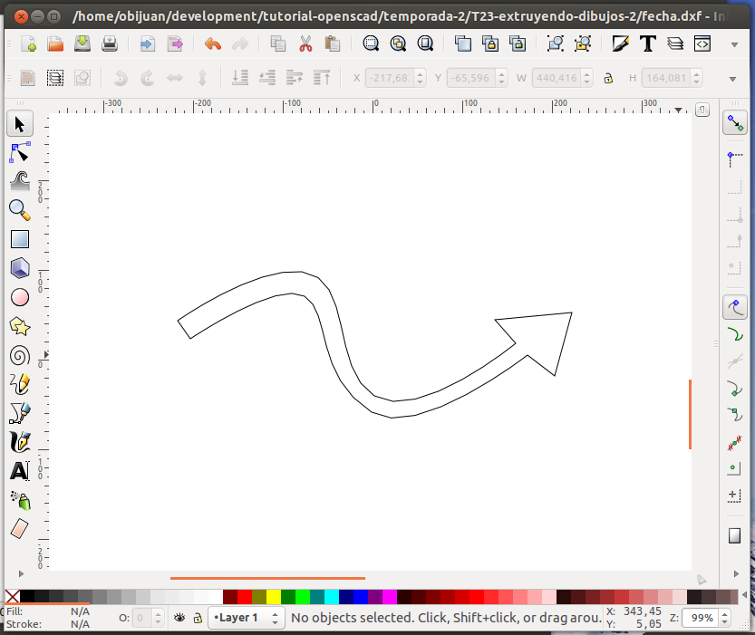Click the Print document icon
This screenshot has width=755, height=635.
110,43
